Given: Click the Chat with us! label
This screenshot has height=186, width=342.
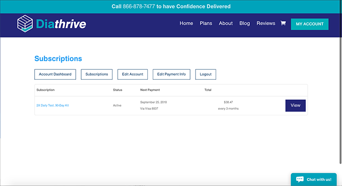Looking at the screenshot, I should coord(319,180).
